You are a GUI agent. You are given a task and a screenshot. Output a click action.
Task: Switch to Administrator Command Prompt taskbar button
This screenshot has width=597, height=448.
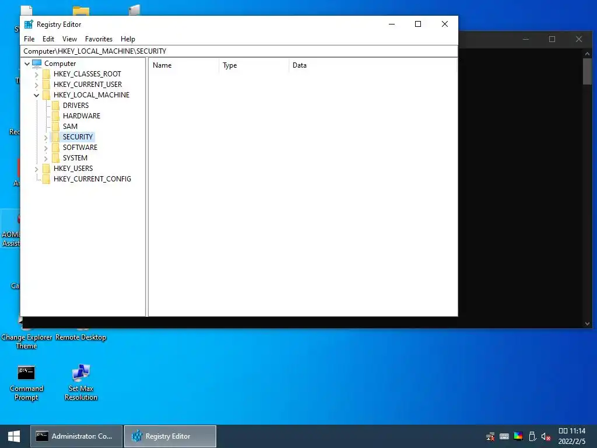(76, 436)
